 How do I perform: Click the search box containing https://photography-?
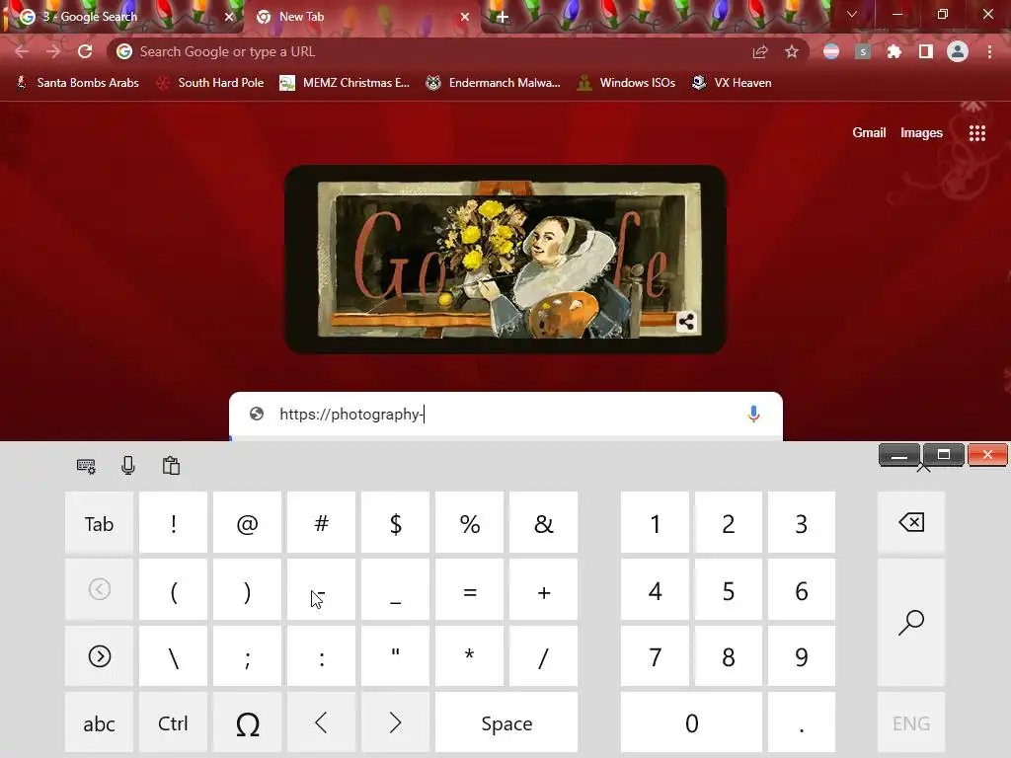(506, 414)
